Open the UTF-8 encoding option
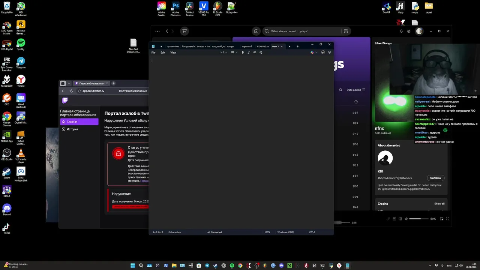 click(x=312, y=232)
